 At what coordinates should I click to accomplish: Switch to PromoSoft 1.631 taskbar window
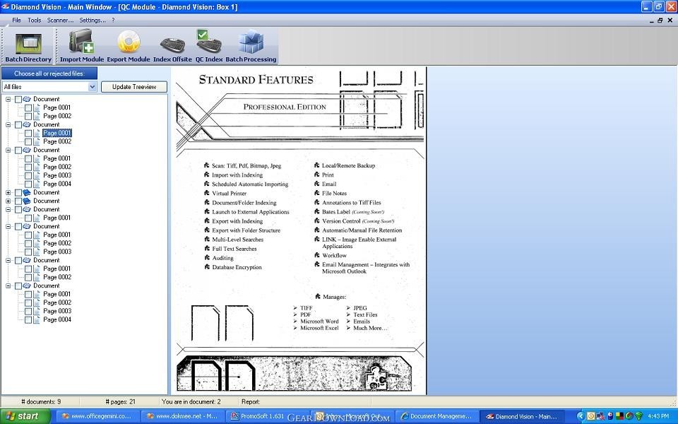268,416
